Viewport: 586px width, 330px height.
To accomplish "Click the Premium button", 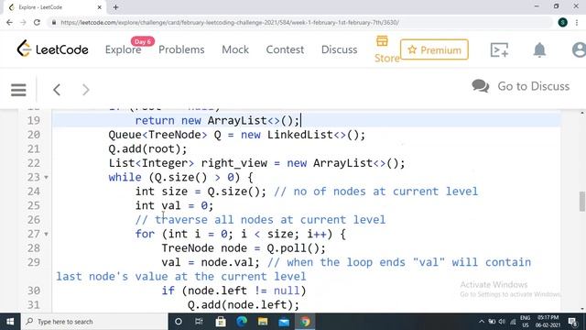I will point(434,49).
